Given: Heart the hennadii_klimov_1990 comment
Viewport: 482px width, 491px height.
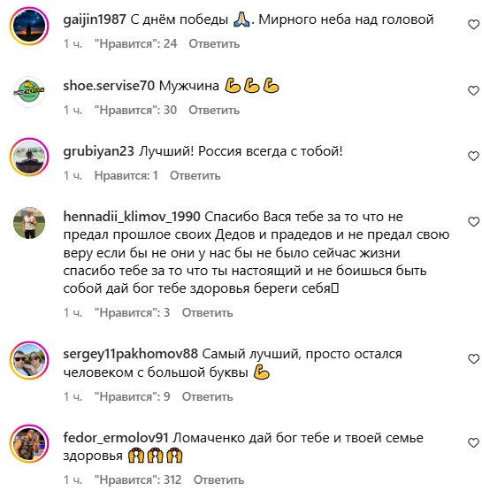Looking at the screenshot, I should [473, 221].
